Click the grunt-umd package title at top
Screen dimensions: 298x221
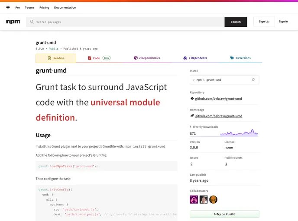click(46, 43)
